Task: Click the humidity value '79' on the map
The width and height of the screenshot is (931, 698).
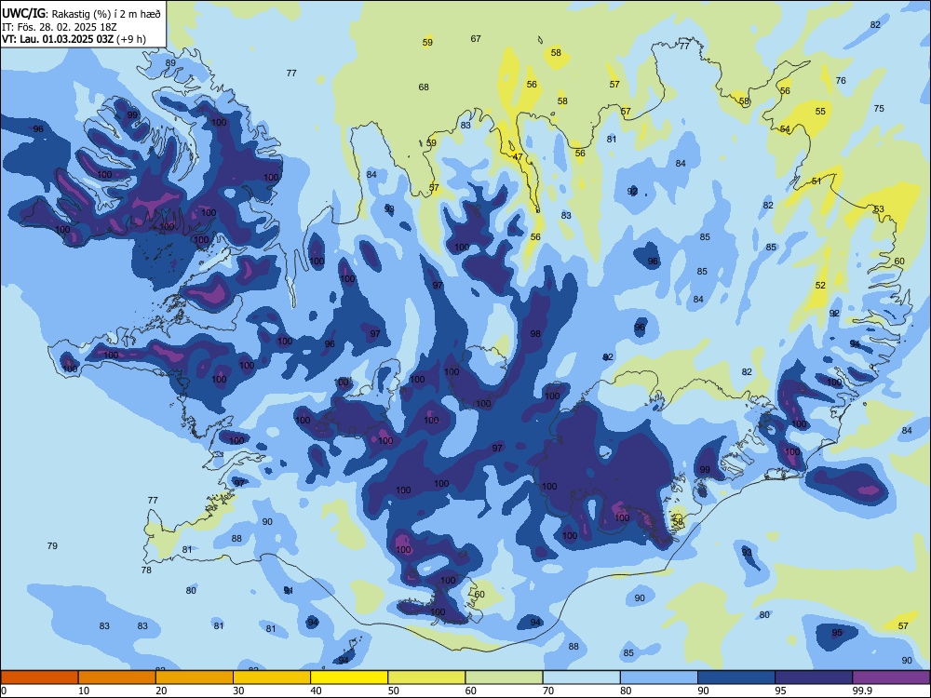Action: click(x=52, y=546)
